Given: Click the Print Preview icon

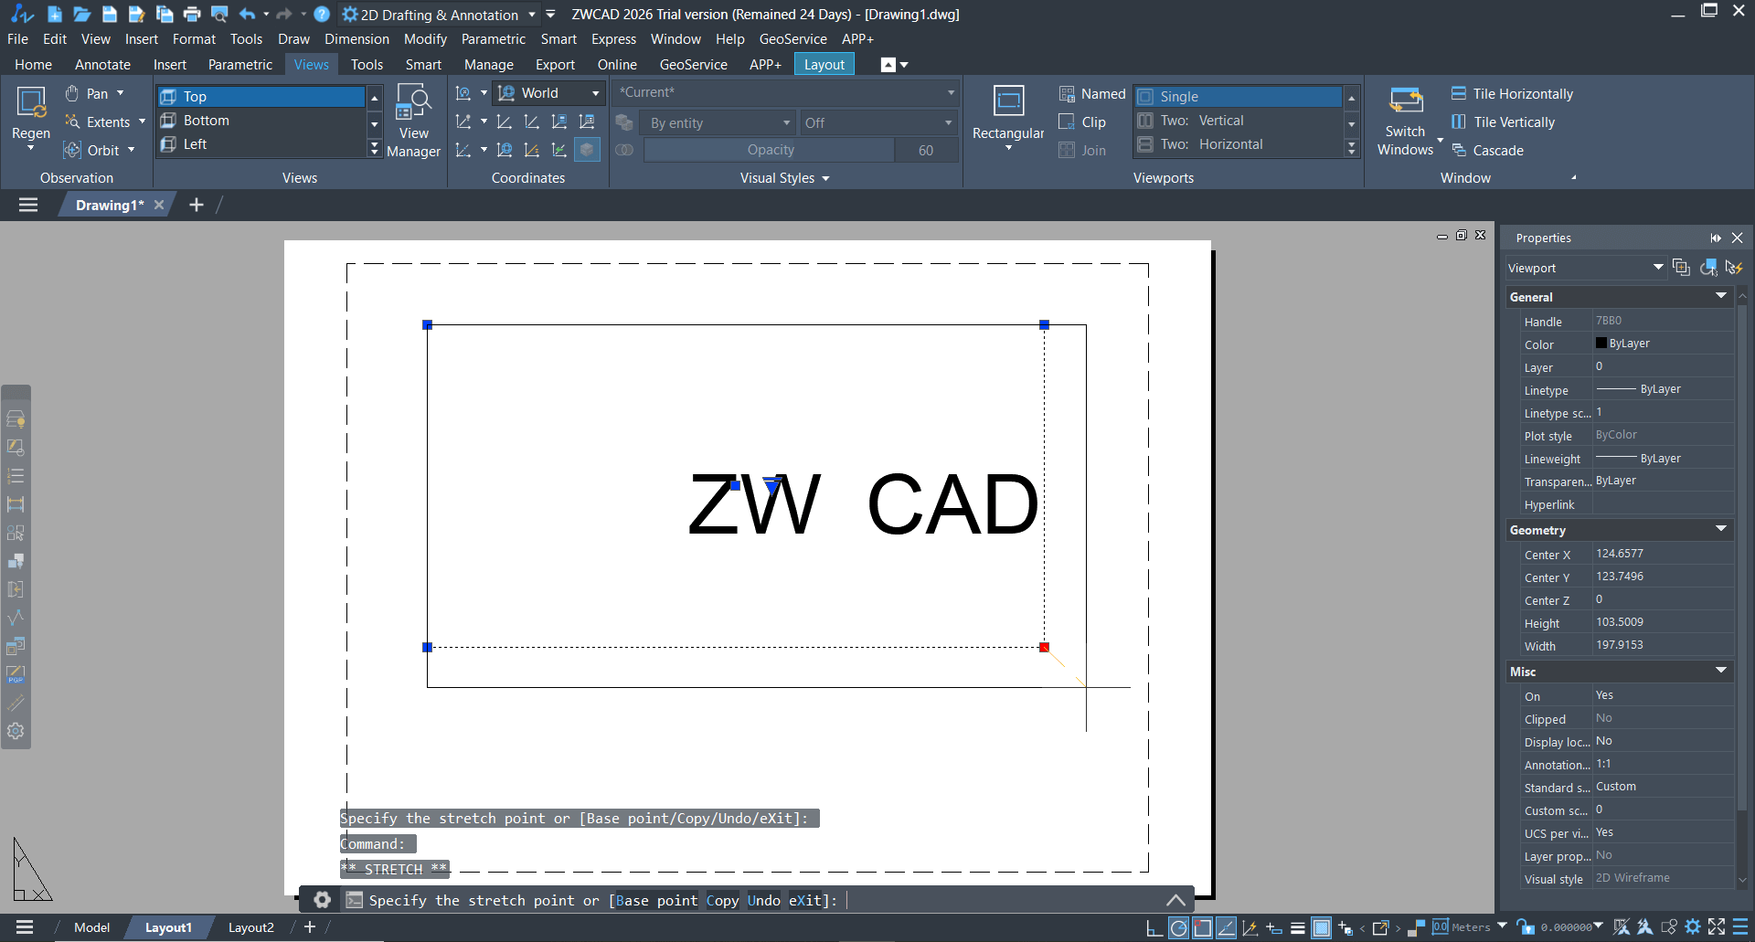Looking at the screenshot, I should click(x=219, y=14).
